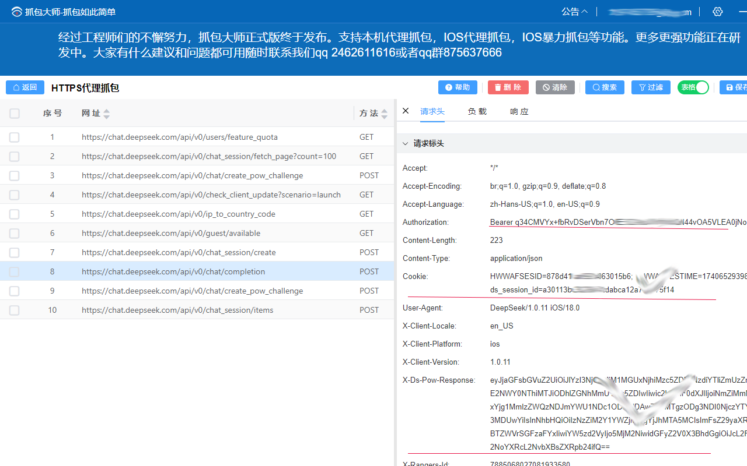Click the 返回 back button
This screenshot has height=466, width=747.
[25, 87]
